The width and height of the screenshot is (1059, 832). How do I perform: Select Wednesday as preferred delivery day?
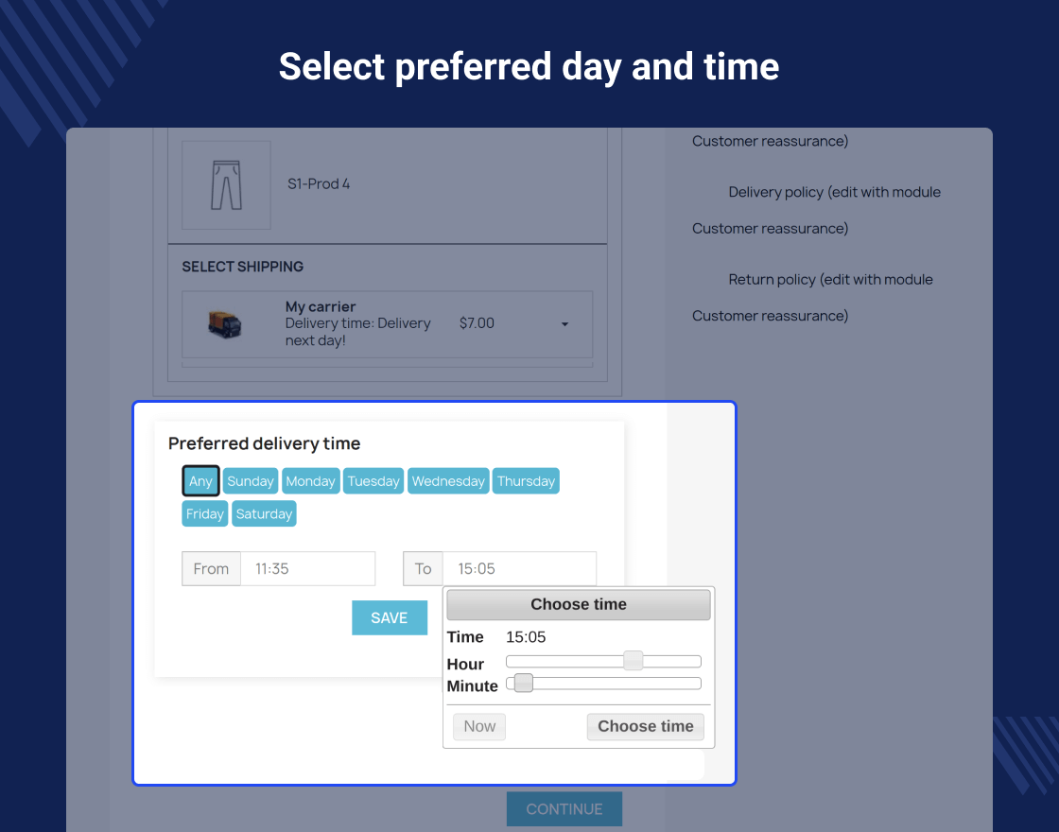tap(448, 480)
